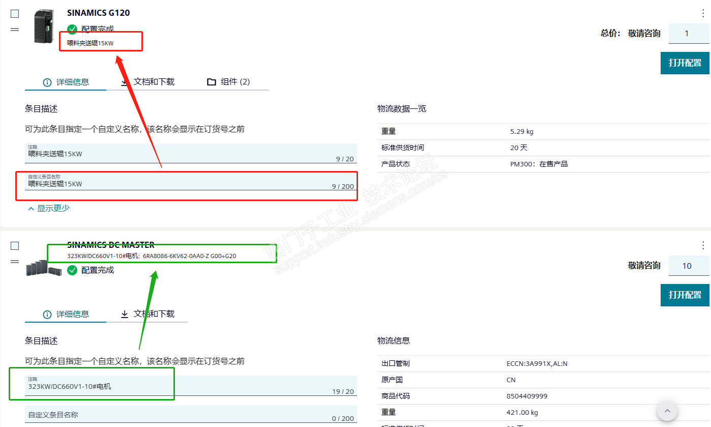The height and width of the screenshot is (427, 711).
Task: Click the drag handle of SINAMICS G120
Action: [15, 30]
